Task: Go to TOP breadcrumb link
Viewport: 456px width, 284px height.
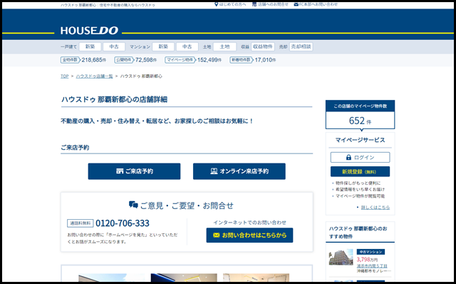Action: coord(65,76)
